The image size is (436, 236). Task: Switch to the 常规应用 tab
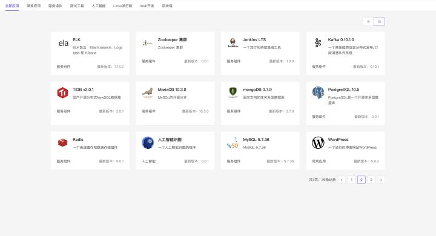pyautogui.click(x=34, y=6)
